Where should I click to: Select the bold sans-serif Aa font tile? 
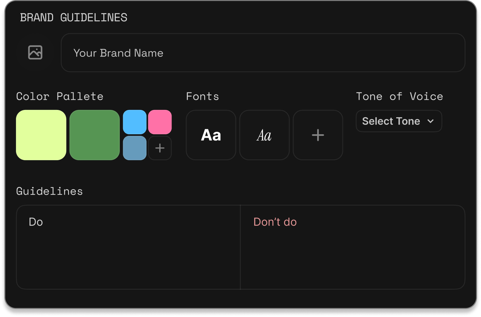point(211,135)
